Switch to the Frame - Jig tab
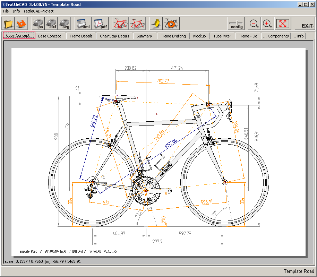This screenshot has height=277, width=317. point(248,36)
